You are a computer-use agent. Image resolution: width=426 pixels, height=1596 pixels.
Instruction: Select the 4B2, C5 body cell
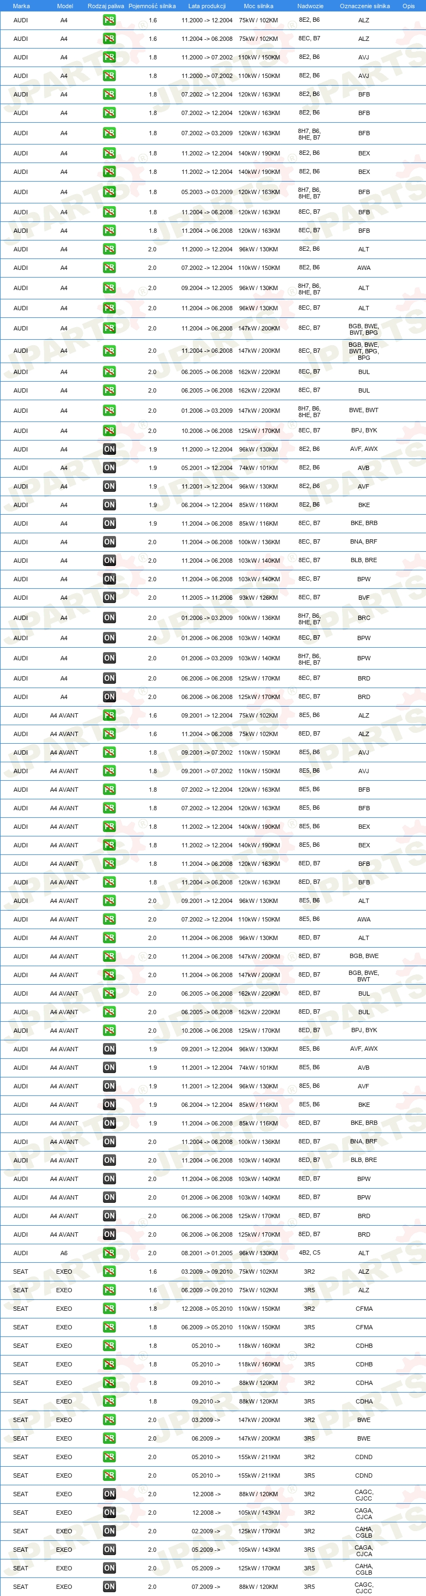309,1253
